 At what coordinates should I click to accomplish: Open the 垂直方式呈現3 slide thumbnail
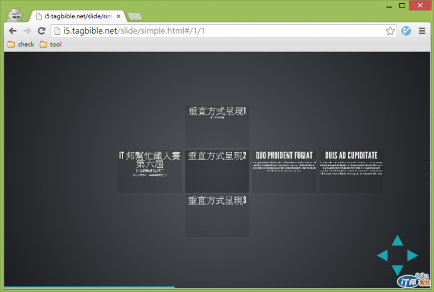tap(217, 216)
